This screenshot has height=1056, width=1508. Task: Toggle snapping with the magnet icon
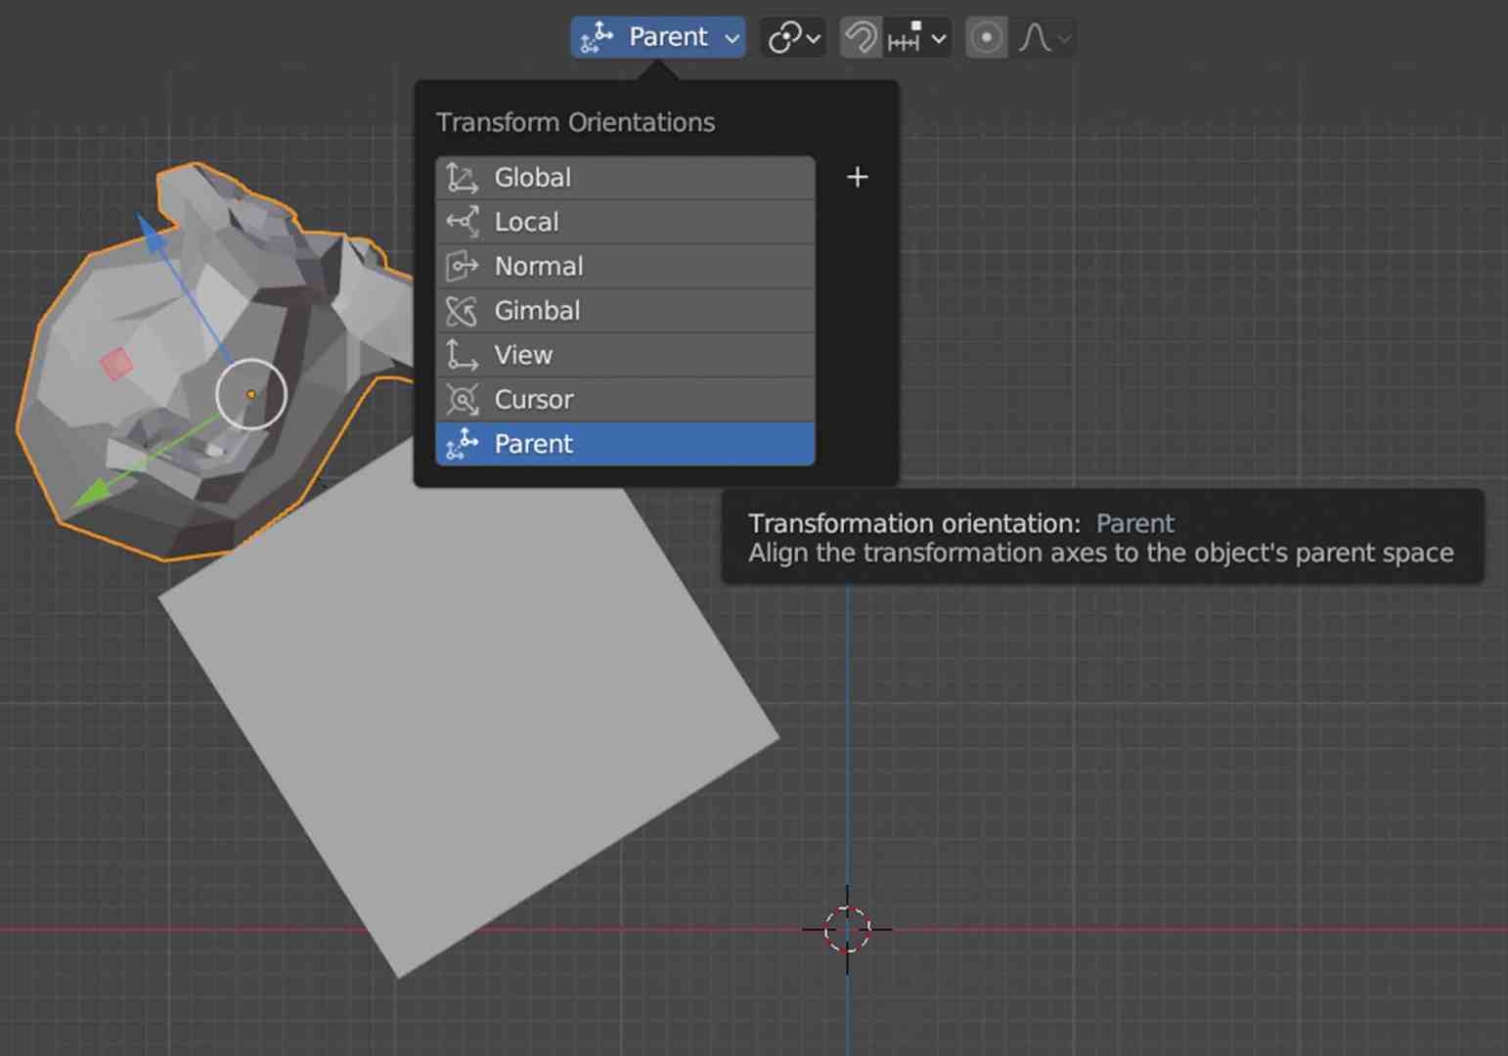point(861,37)
